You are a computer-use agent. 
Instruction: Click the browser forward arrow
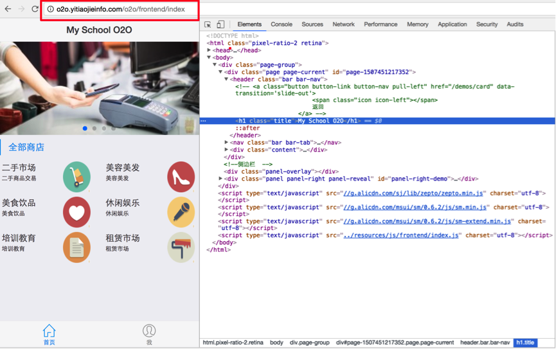(x=21, y=9)
